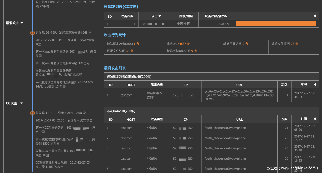Collapse the 恶意IP列表 table with its triangle icon
The width and height of the screenshot is (322, 173).
314,16
